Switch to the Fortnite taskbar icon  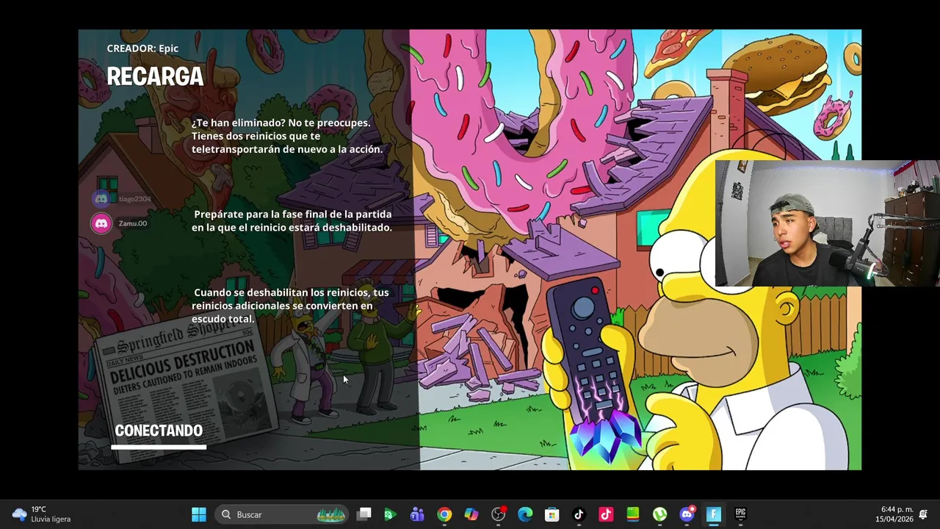714,514
